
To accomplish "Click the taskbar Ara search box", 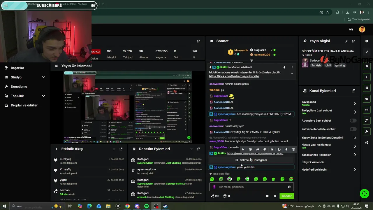I will coord(38,206).
